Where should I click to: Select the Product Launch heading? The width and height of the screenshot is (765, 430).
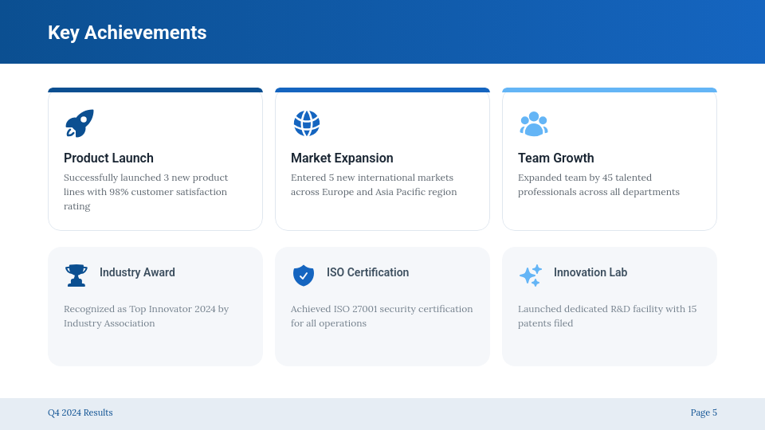click(109, 158)
